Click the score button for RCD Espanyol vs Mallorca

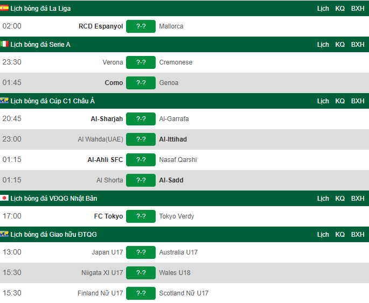tap(141, 26)
